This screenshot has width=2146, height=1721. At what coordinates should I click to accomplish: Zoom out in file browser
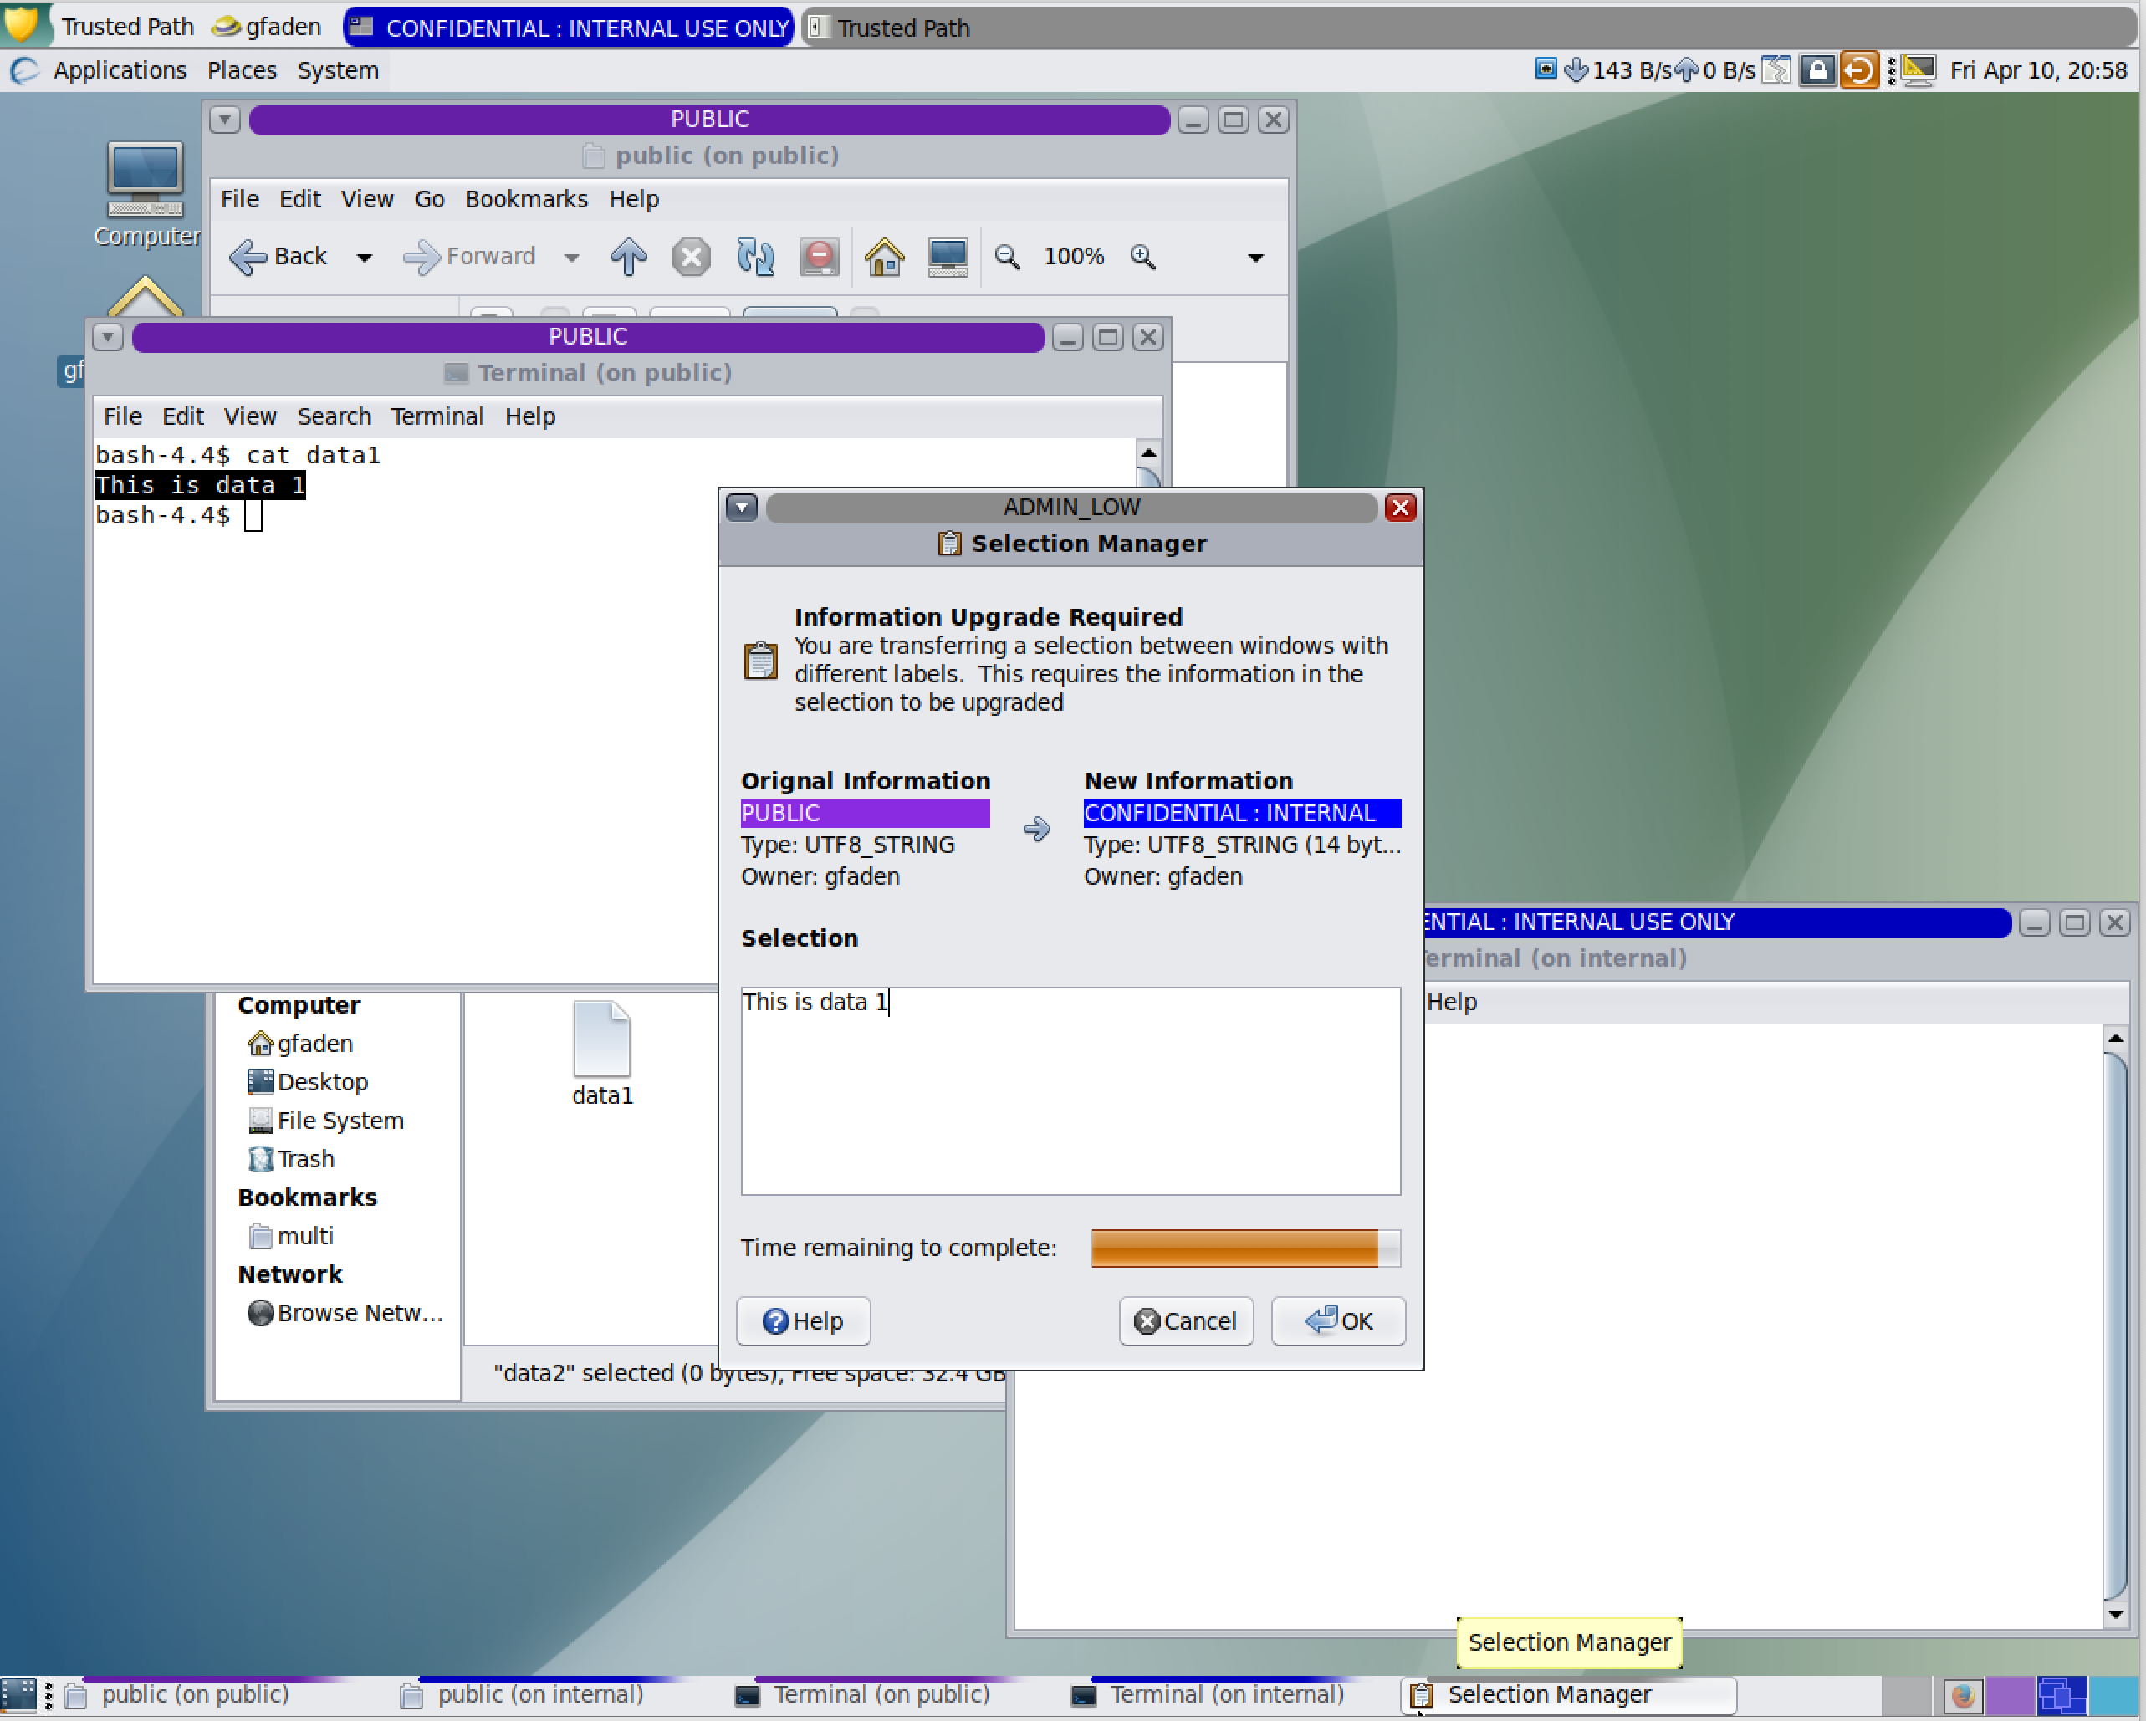(1007, 257)
